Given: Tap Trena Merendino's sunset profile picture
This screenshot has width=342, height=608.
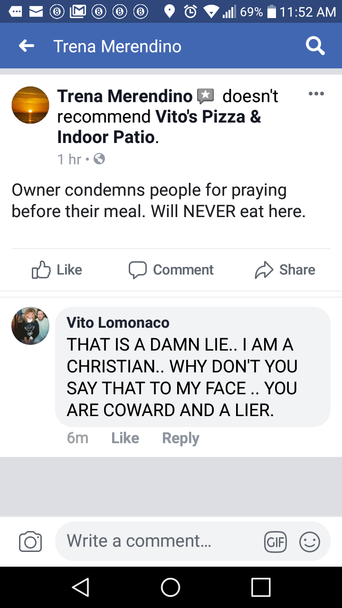Looking at the screenshot, I should click(x=30, y=105).
